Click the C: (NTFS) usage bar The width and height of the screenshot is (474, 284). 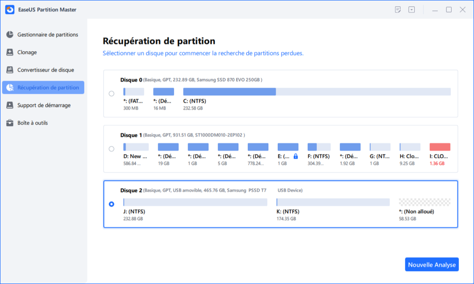click(x=317, y=92)
